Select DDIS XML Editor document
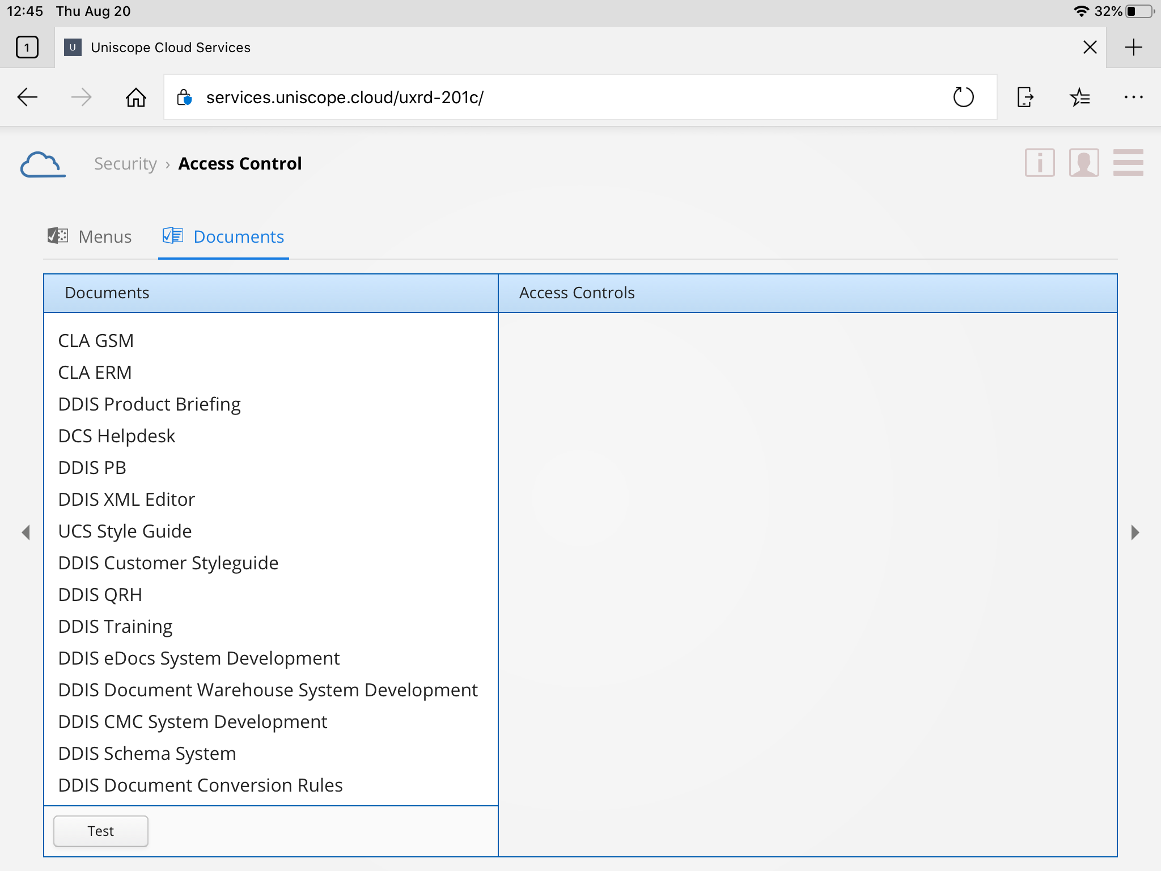This screenshot has height=871, width=1161. (x=126, y=500)
